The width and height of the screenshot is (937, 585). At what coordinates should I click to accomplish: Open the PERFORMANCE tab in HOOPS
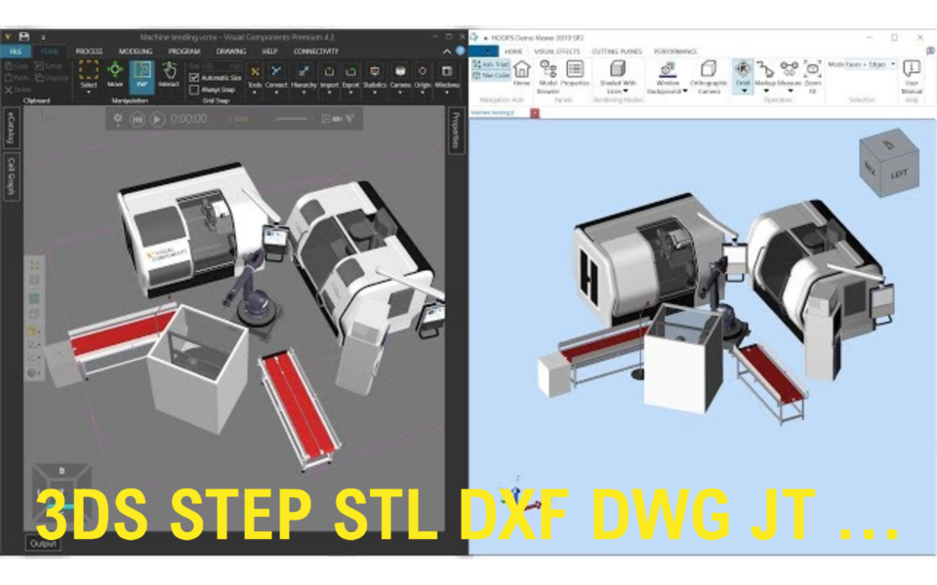click(x=675, y=52)
